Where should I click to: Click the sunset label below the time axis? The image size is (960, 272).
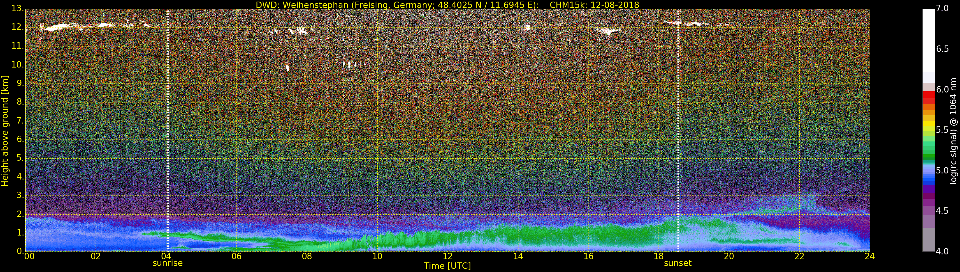tap(677, 263)
